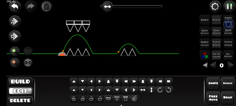Screen dimensions: 236x106
Task: Activate Snap rotation control
Action: click(100, 99)
